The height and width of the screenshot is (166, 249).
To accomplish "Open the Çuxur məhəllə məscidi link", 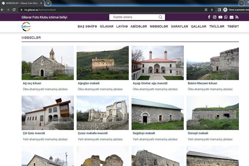I will click(92, 133).
